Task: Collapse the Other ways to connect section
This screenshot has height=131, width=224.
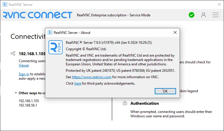Action: (x=16, y=93)
